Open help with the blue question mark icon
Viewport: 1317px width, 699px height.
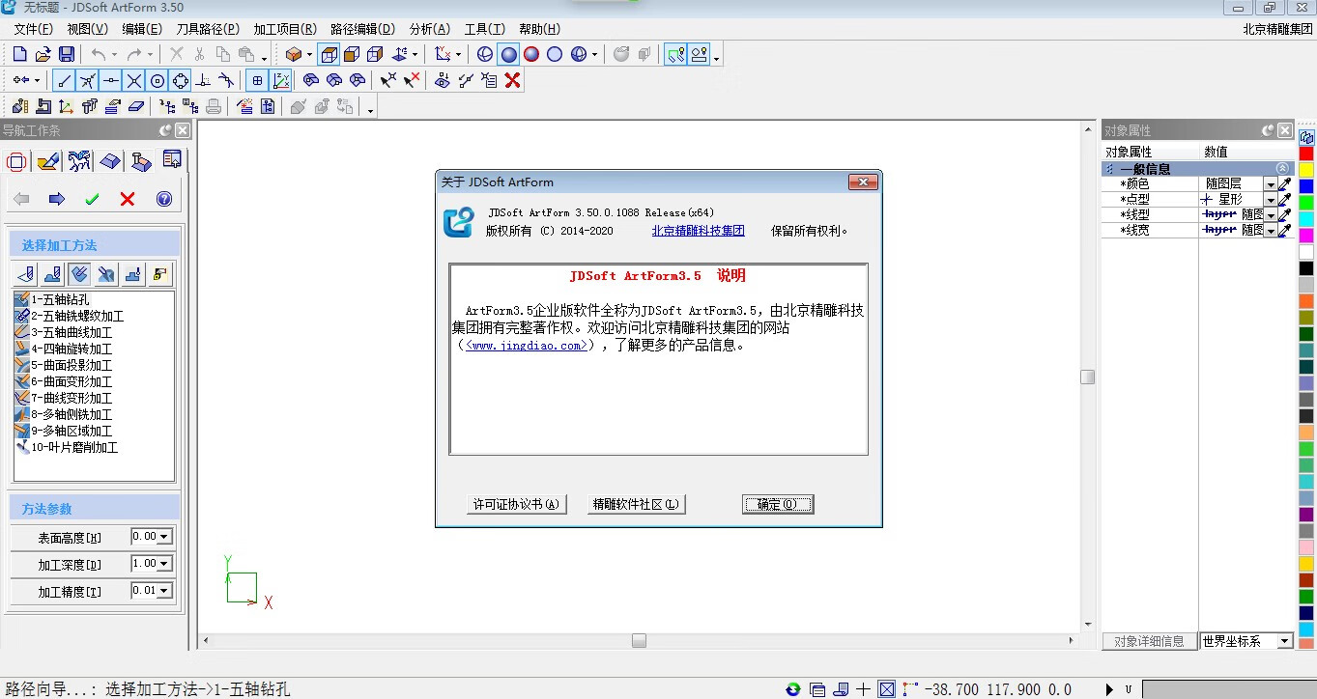163,199
